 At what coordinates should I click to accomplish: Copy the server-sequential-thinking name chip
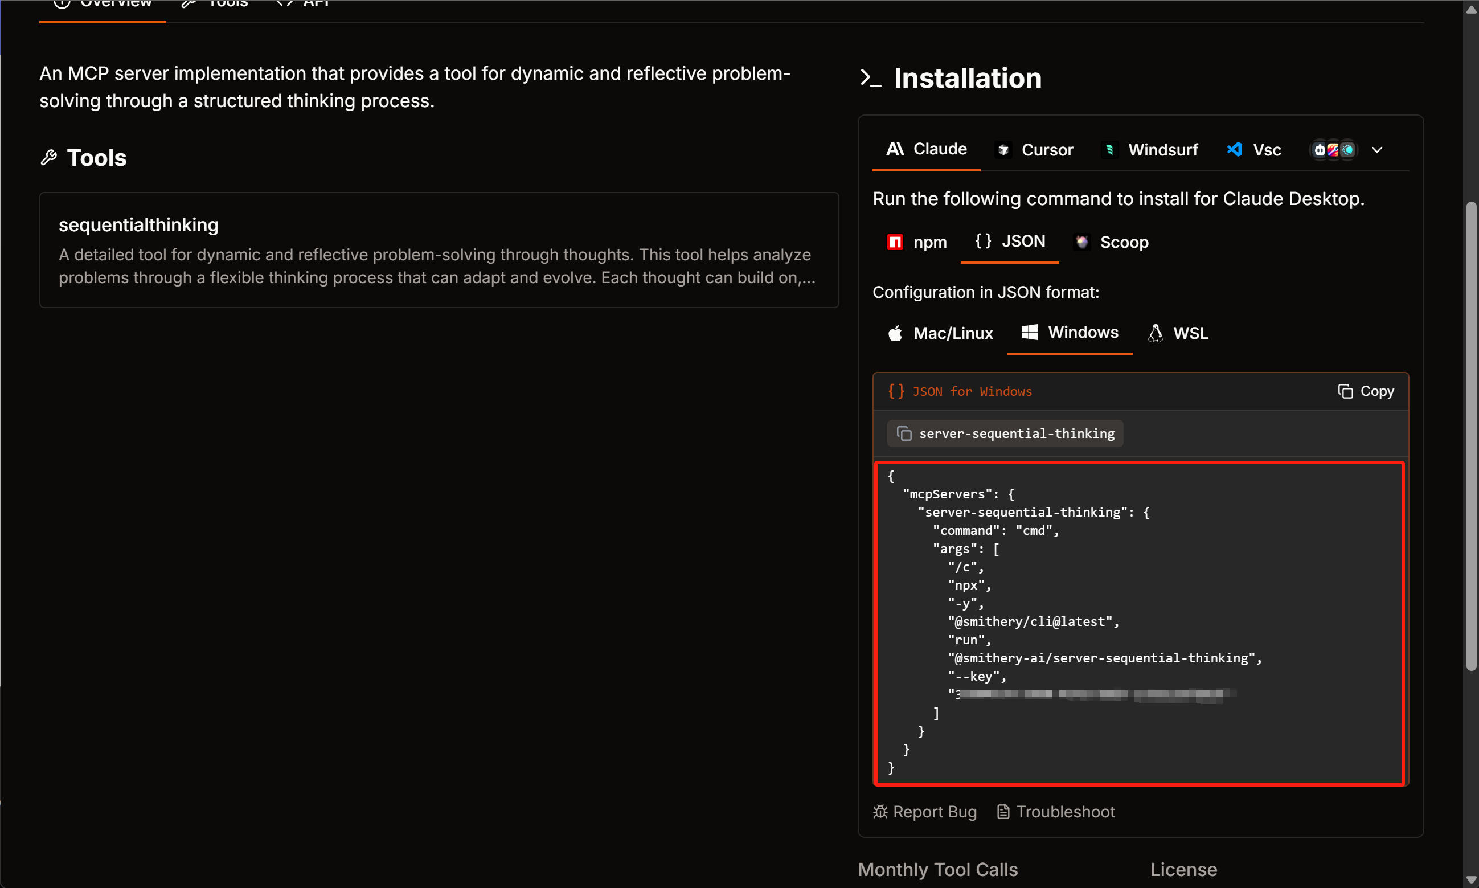click(x=1005, y=433)
